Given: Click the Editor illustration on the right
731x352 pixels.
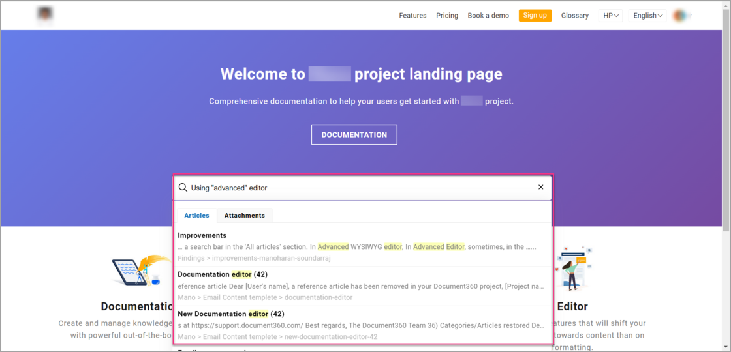Looking at the screenshot, I should click(x=572, y=267).
